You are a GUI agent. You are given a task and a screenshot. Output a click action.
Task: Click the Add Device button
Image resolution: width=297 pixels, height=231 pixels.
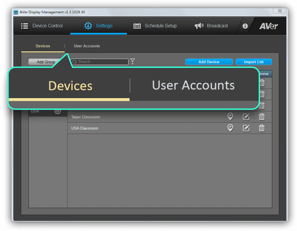point(209,62)
